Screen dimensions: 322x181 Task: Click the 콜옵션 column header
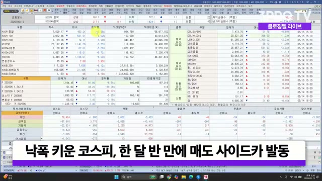[181, 109]
